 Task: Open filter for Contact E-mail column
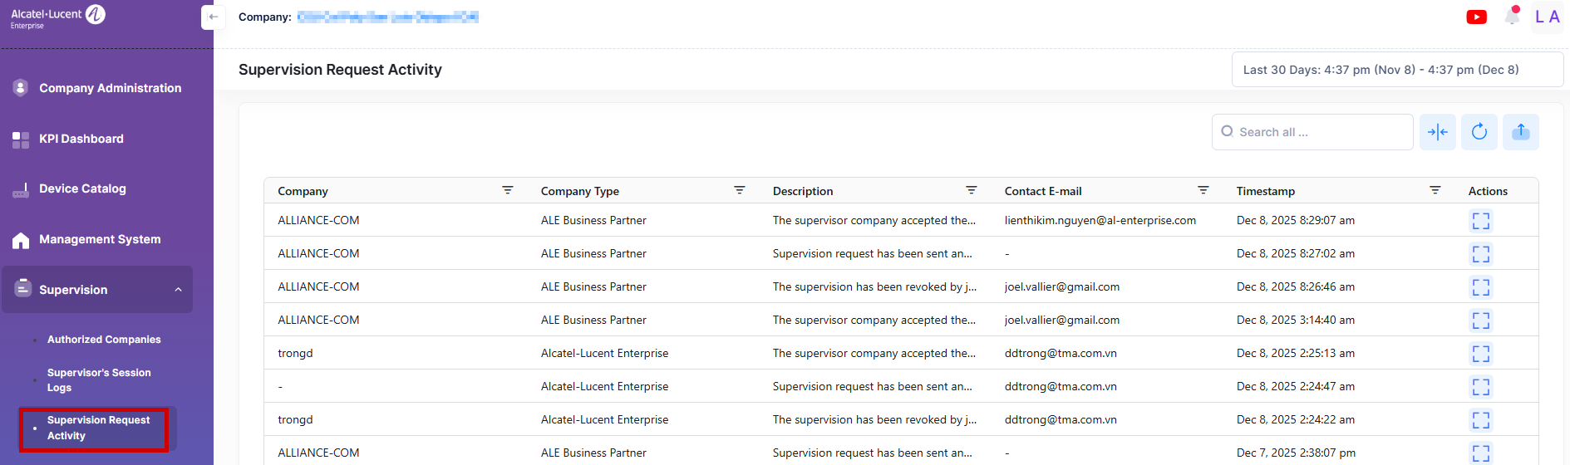[1203, 191]
